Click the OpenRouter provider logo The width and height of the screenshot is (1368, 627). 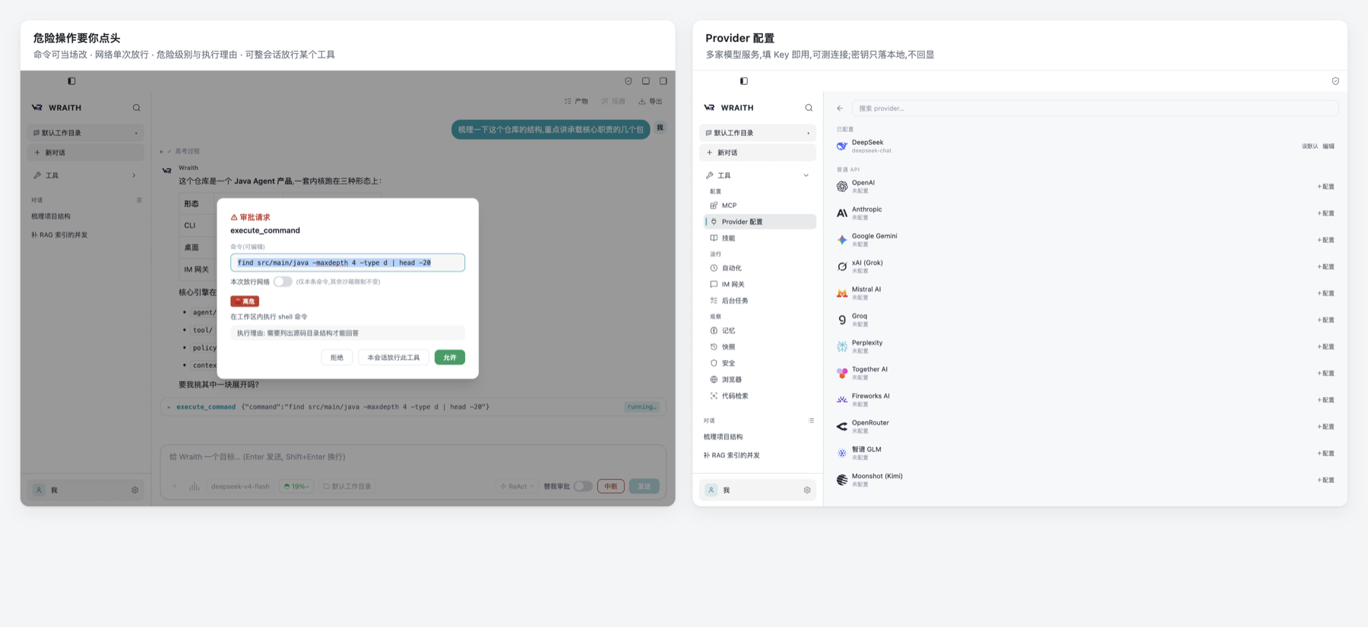(x=842, y=427)
